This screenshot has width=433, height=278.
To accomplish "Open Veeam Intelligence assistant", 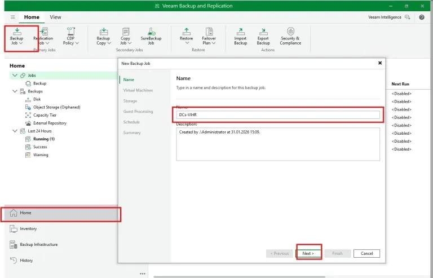I will (x=389, y=17).
